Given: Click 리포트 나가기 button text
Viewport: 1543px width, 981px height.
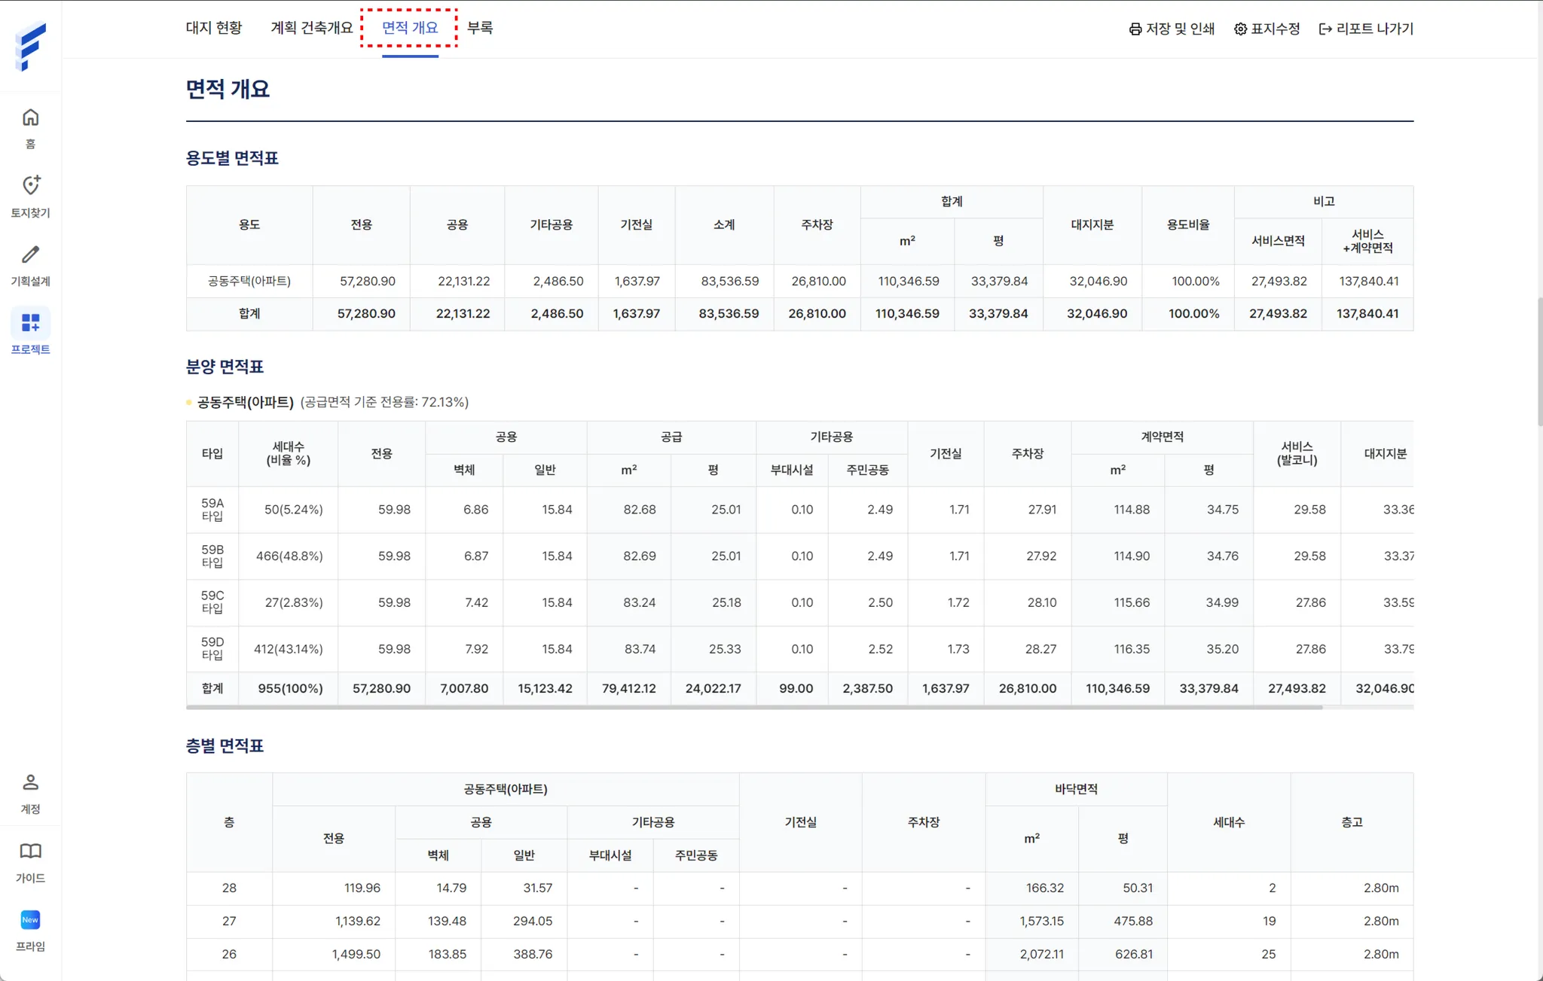Looking at the screenshot, I should (1374, 29).
